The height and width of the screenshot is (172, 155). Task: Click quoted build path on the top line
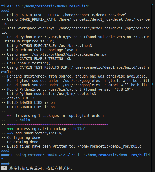(x=56, y=6)
